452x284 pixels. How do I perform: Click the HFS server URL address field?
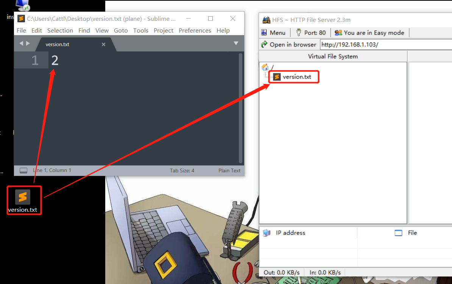[x=386, y=45]
